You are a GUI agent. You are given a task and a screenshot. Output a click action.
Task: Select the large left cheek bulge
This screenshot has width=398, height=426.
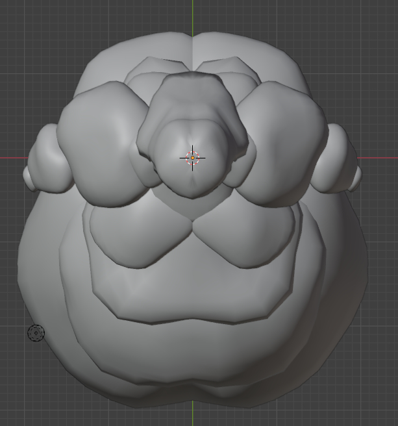pos(97,143)
